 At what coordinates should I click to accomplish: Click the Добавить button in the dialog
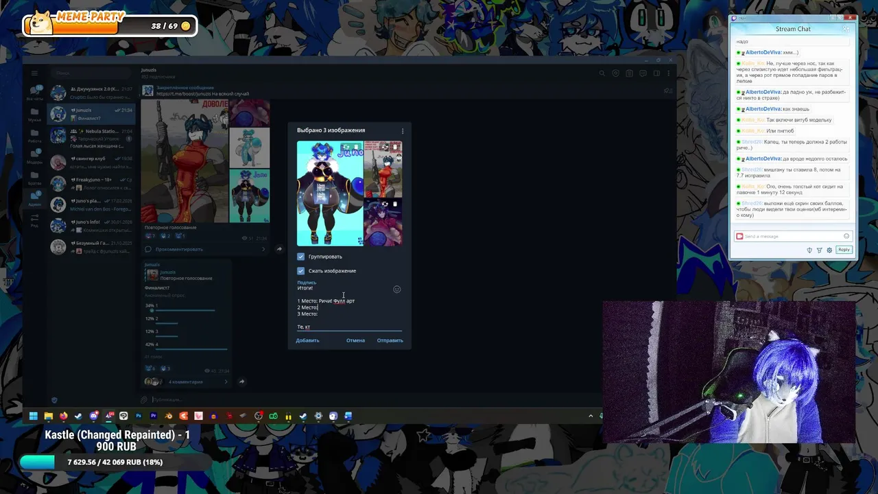307,340
